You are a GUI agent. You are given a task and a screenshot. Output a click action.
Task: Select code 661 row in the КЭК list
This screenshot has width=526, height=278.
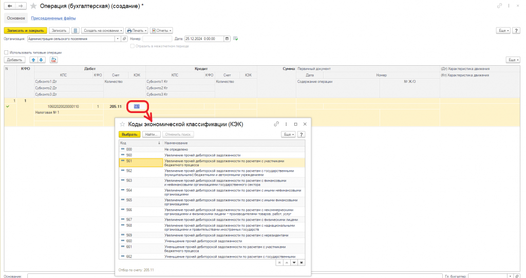pyautogui.click(x=212, y=249)
